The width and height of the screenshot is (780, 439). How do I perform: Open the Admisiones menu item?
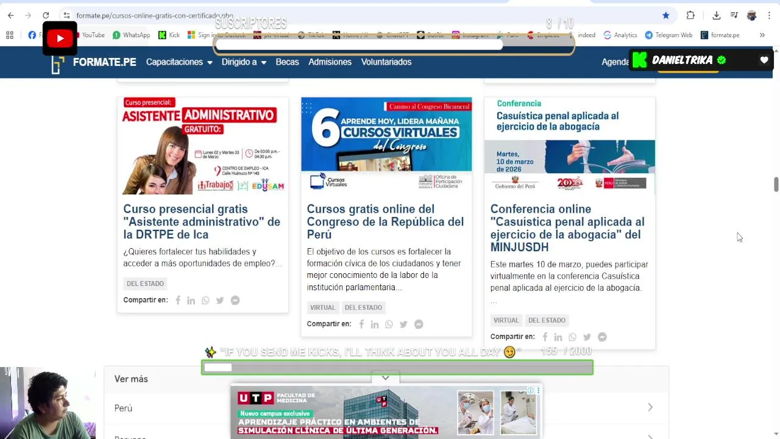point(330,62)
